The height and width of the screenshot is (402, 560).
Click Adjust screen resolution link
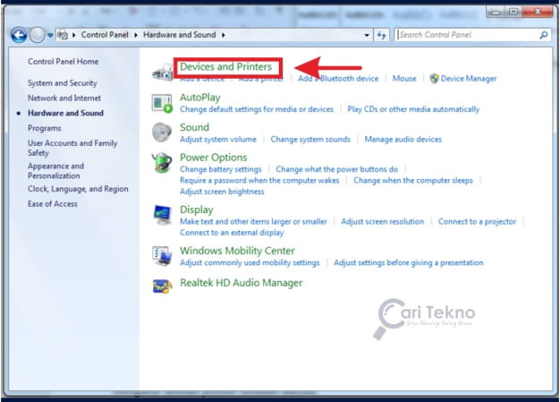(383, 221)
